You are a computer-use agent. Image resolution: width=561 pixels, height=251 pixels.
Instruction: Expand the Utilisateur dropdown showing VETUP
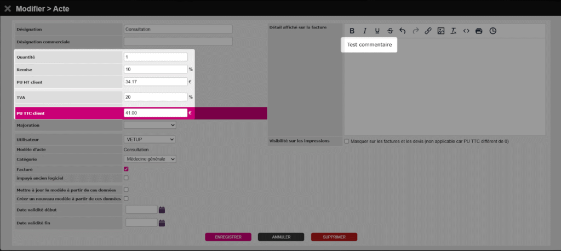pos(150,139)
